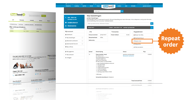
Task: Open the Promotie menu item
Action: [x=68, y=6]
